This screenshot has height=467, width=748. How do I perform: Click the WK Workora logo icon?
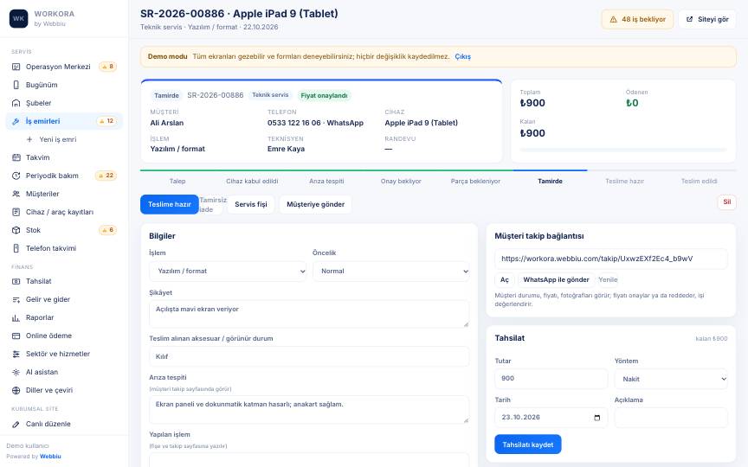[x=18, y=18]
